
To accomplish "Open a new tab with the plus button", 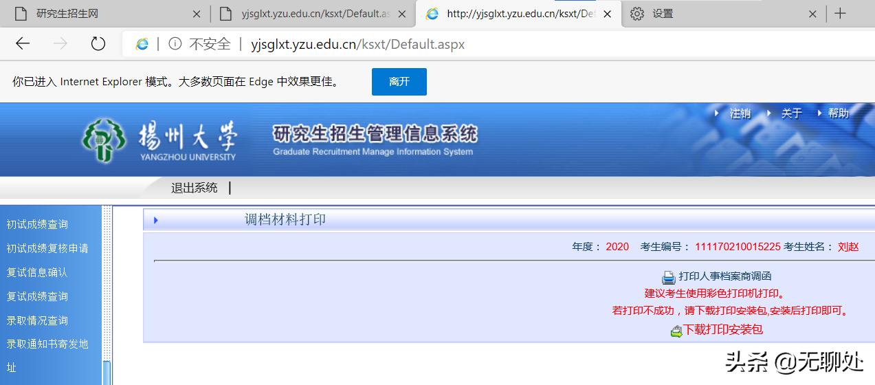I will pos(840,14).
